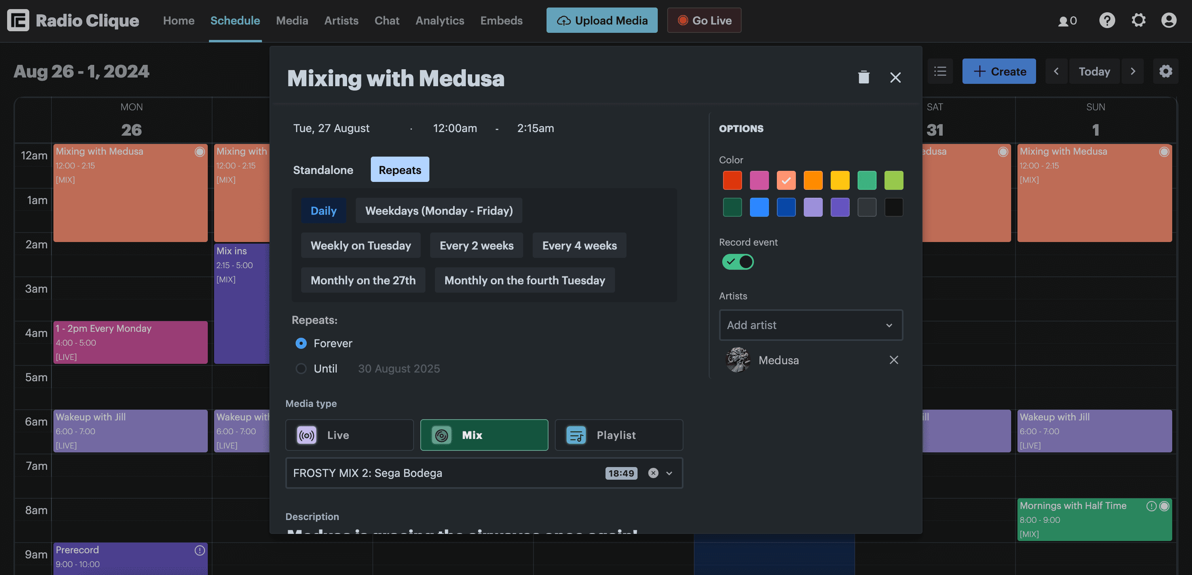Image resolution: width=1192 pixels, height=575 pixels.
Task: Disable the Record event toggle
Action: 738,262
